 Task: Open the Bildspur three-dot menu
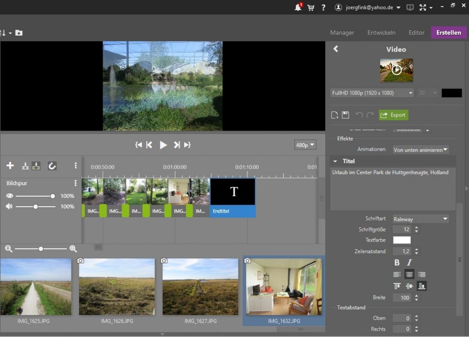(x=76, y=183)
